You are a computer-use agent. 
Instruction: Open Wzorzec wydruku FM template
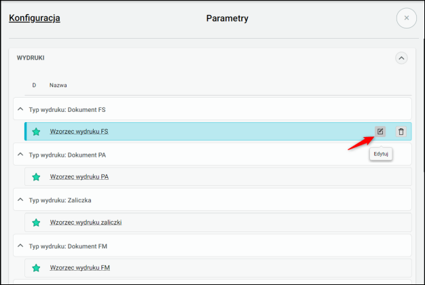click(79, 267)
